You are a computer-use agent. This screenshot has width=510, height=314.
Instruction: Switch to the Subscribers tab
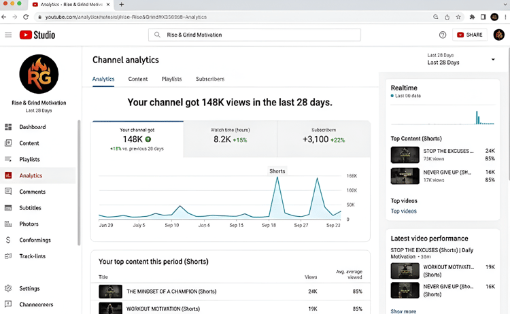coord(210,79)
